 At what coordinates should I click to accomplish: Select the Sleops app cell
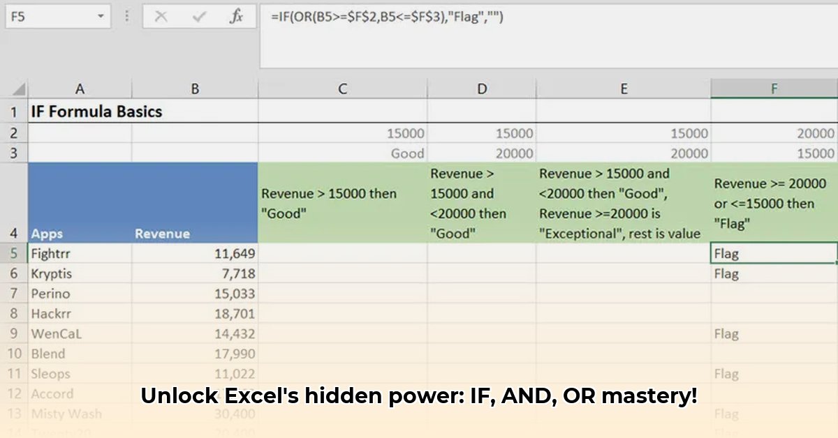point(80,374)
